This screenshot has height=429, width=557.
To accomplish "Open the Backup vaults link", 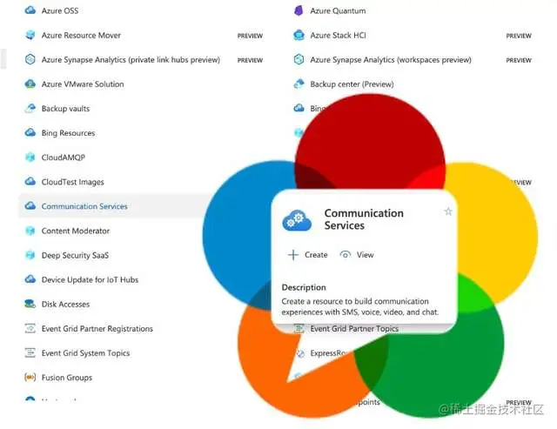I will click(x=65, y=109).
